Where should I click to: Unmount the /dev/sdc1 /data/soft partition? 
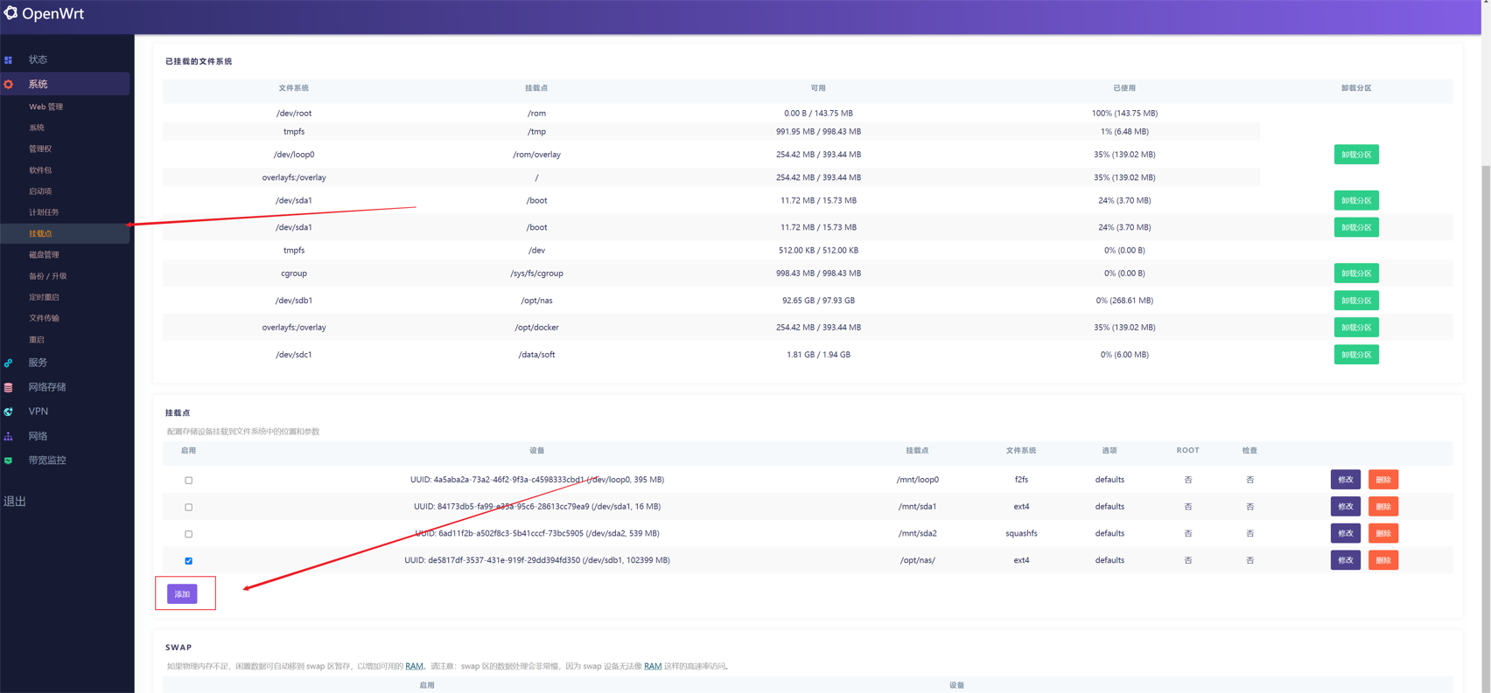pyautogui.click(x=1355, y=355)
